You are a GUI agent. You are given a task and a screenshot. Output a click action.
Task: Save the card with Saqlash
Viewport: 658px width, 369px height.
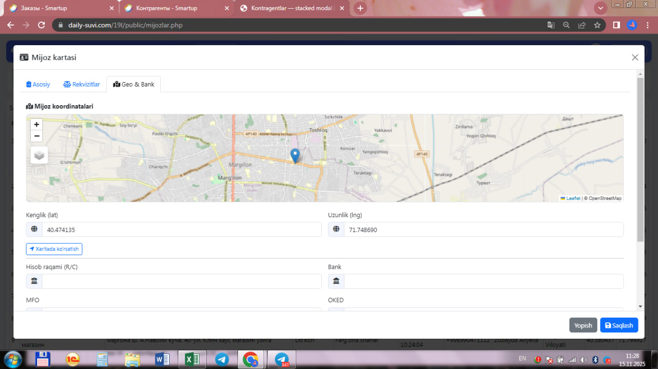[619, 325]
